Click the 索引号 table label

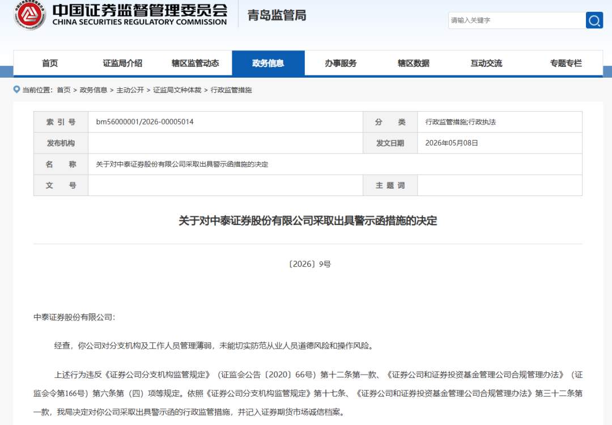coord(61,122)
